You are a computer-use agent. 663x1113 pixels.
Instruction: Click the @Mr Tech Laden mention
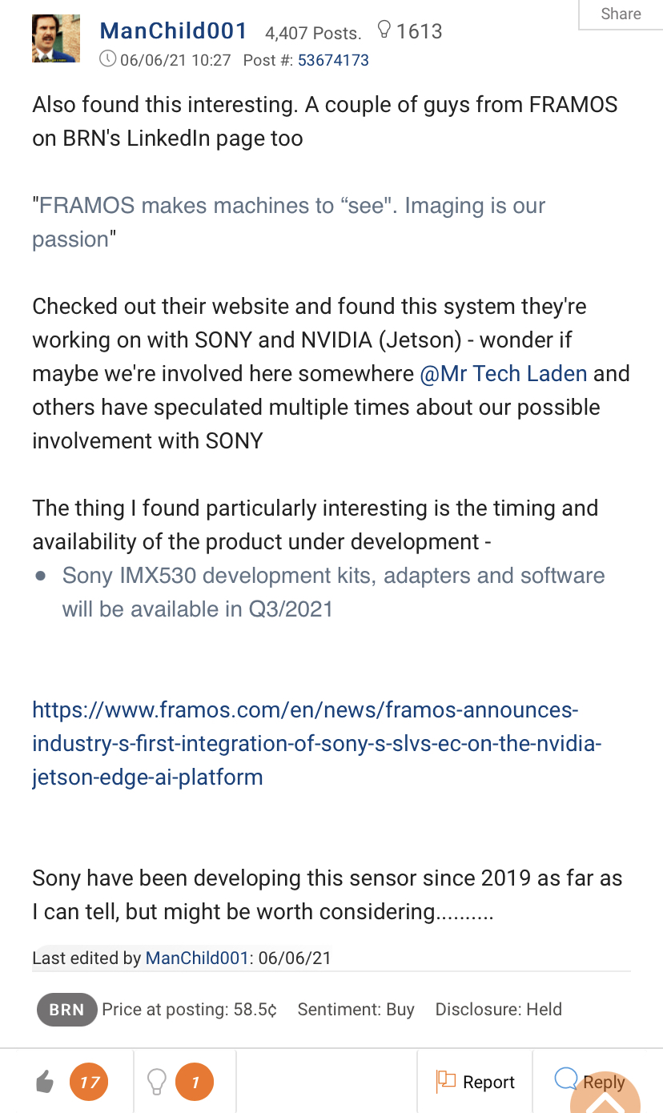[504, 374]
